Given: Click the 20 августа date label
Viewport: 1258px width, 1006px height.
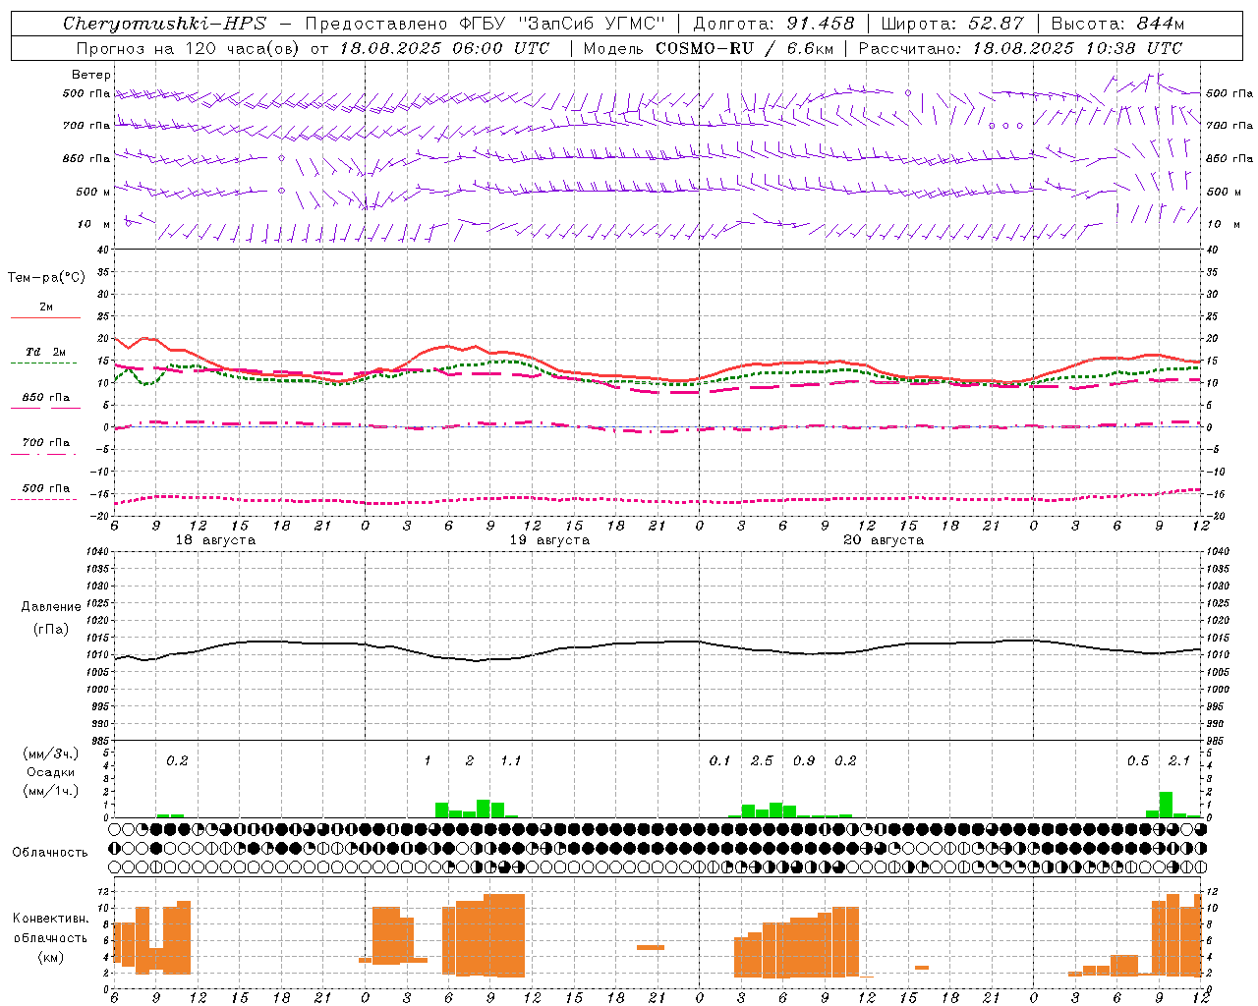Looking at the screenshot, I should [x=884, y=540].
